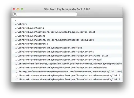Viewport: 134px width, 98px height.
Task: Select the single dot '.' root row
Action: click(67, 20)
